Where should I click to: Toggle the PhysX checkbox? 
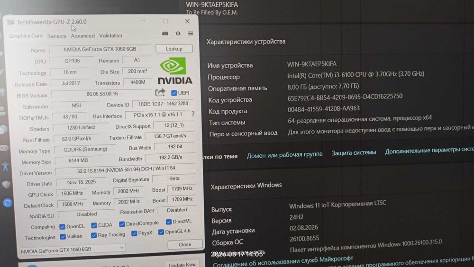click(x=134, y=233)
